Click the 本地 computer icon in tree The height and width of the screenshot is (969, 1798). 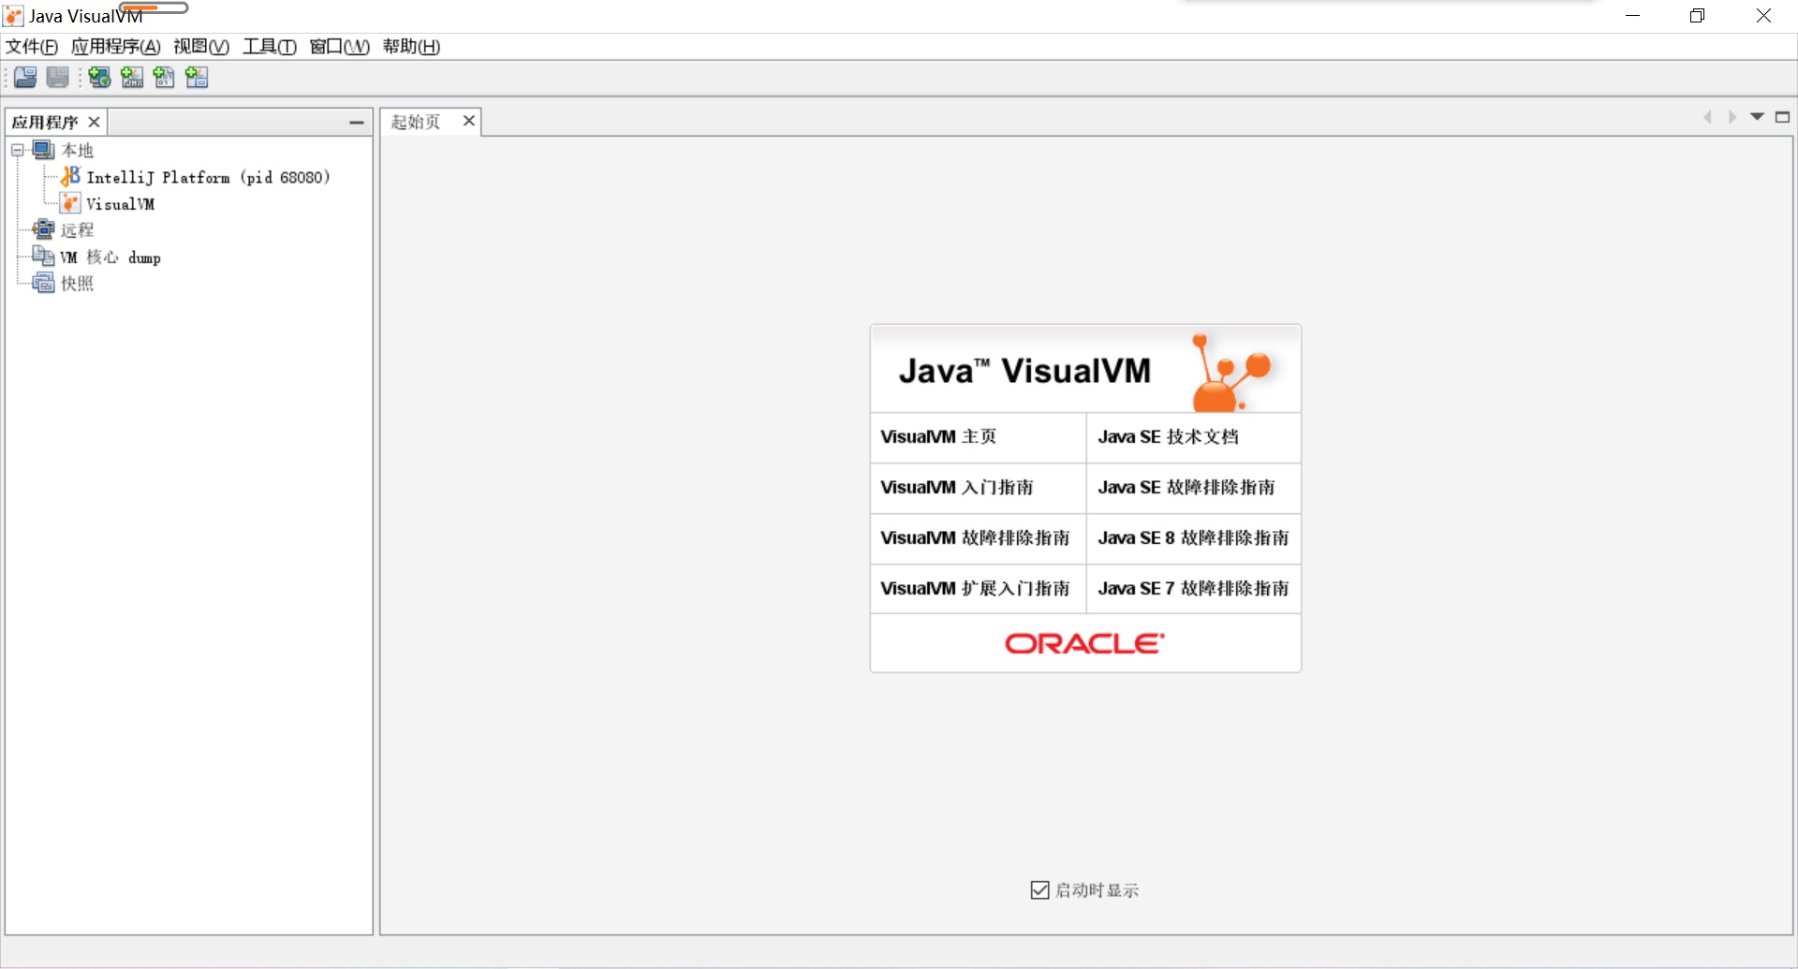pos(44,150)
